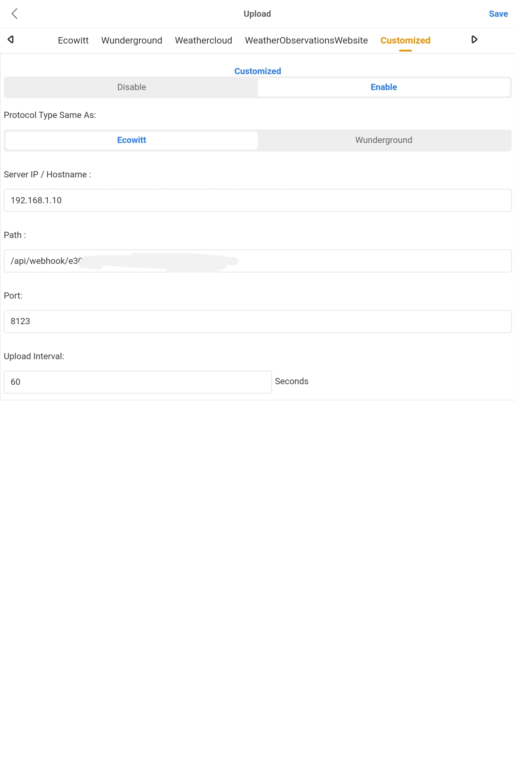Image resolution: width=515 pixels, height=779 pixels.
Task: Click the 'Server IP / Hostname :' label
Action: pyautogui.click(x=48, y=174)
